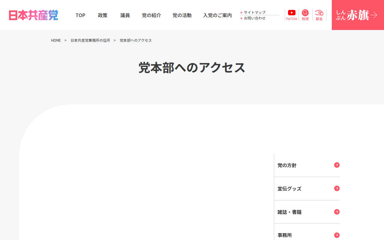Click the arrow icon beside 党の方針

pos(337,165)
